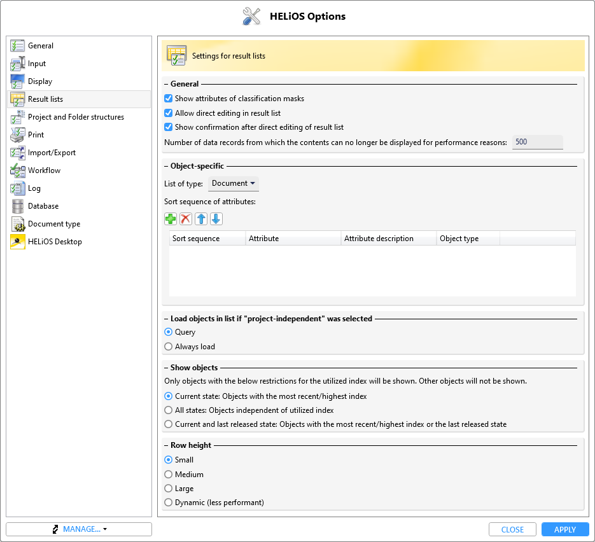Image resolution: width=595 pixels, height=542 pixels.
Task: Set row height to Small
Action: pyautogui.click(x=169, y=460)
